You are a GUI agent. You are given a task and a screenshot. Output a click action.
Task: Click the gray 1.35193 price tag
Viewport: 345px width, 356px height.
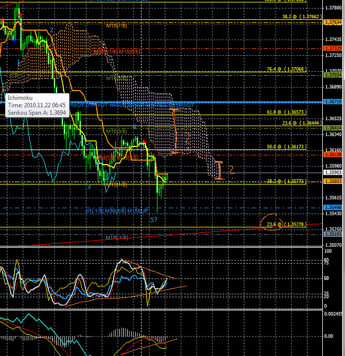pyautogui.click(x=332, y=234)
